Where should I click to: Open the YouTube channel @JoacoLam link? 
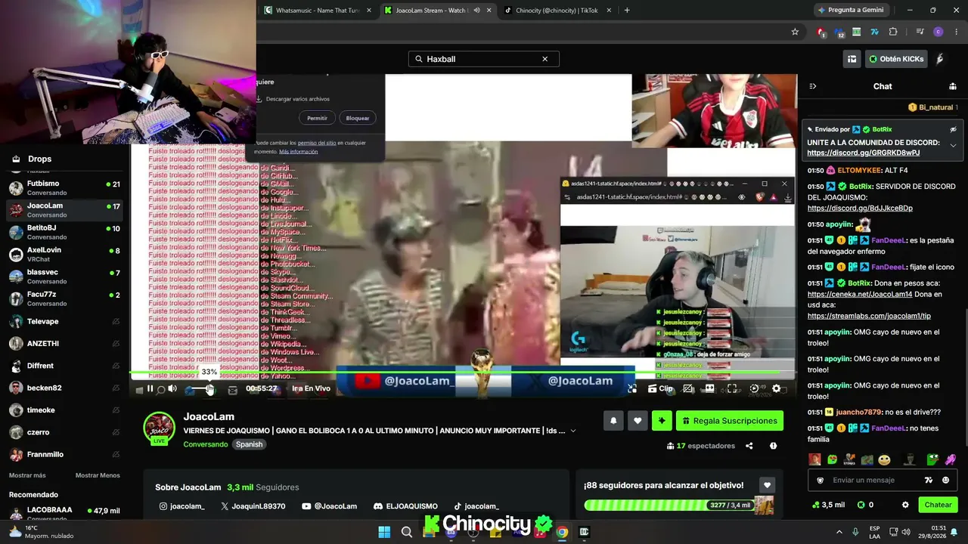[329, 506]
